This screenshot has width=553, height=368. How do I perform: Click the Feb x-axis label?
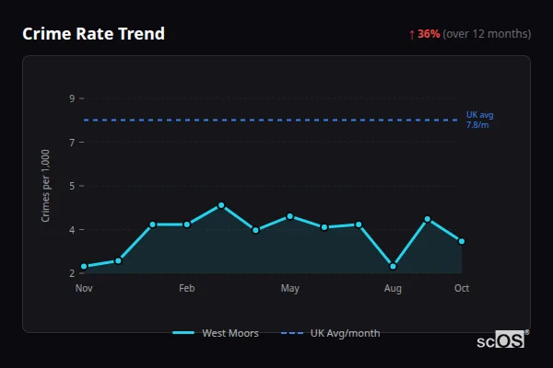(x=187, y=288)
